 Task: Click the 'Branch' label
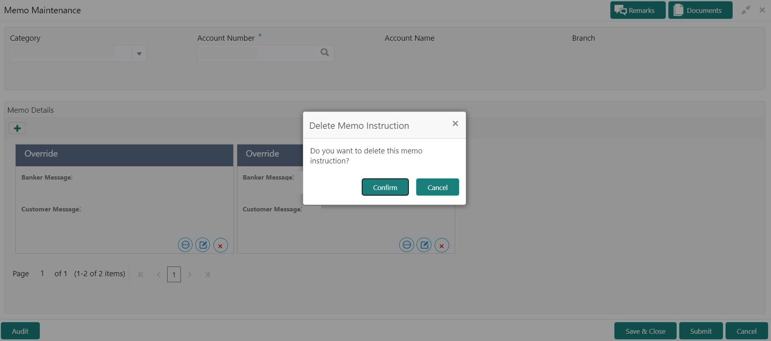click(583, 38)
